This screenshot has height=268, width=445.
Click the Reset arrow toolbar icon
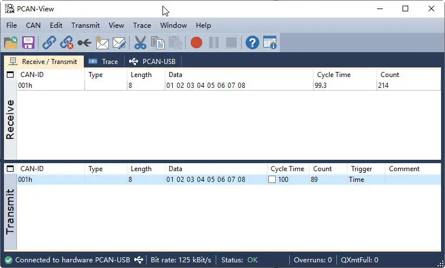click(84, 43)
